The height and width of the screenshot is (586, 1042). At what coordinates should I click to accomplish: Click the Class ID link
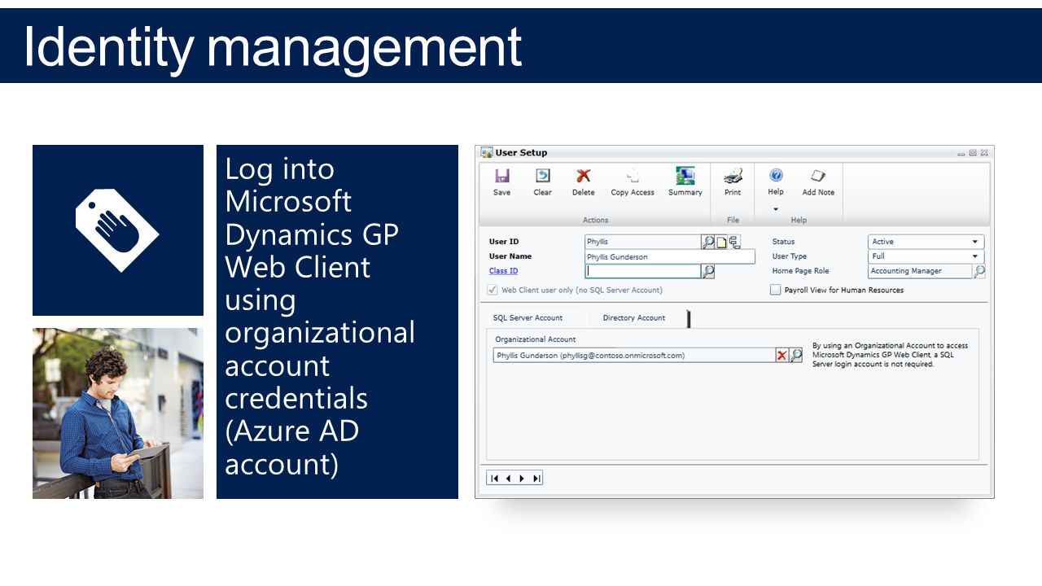click(x=503, y=271)
